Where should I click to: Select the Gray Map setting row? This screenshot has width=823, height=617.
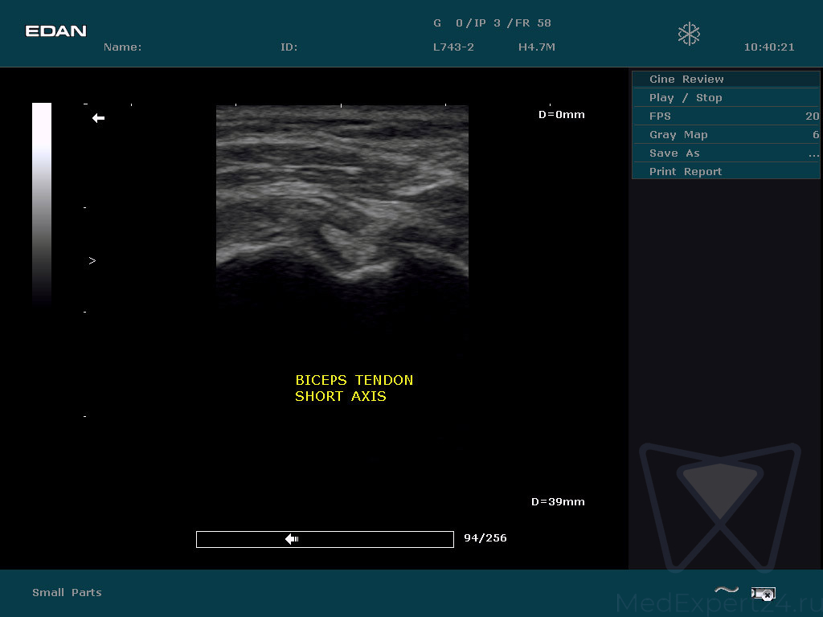pos(726,135)
